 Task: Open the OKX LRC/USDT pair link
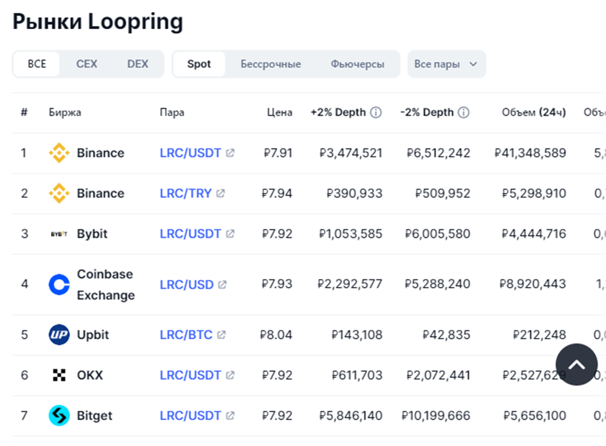point(190,375)
